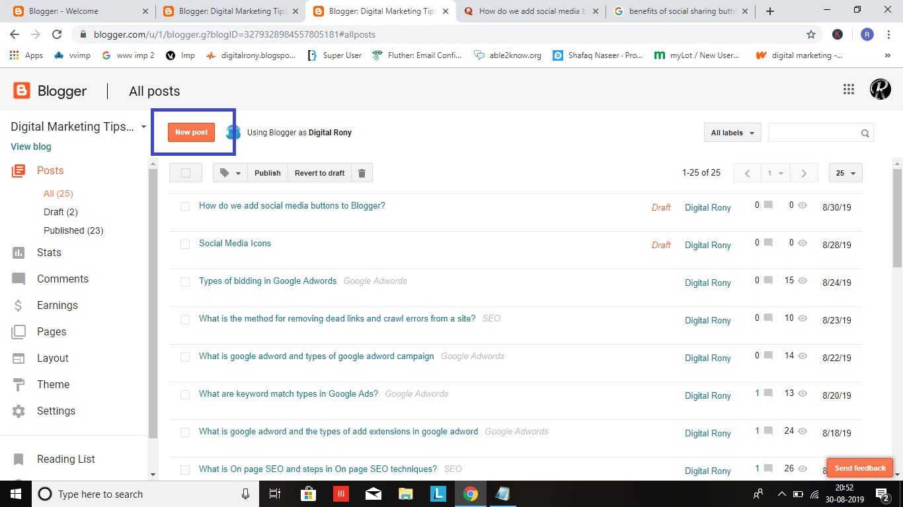903x507 pixels.
Task: Select the checkbox for Types of bidding post
Action: [185, 281]
